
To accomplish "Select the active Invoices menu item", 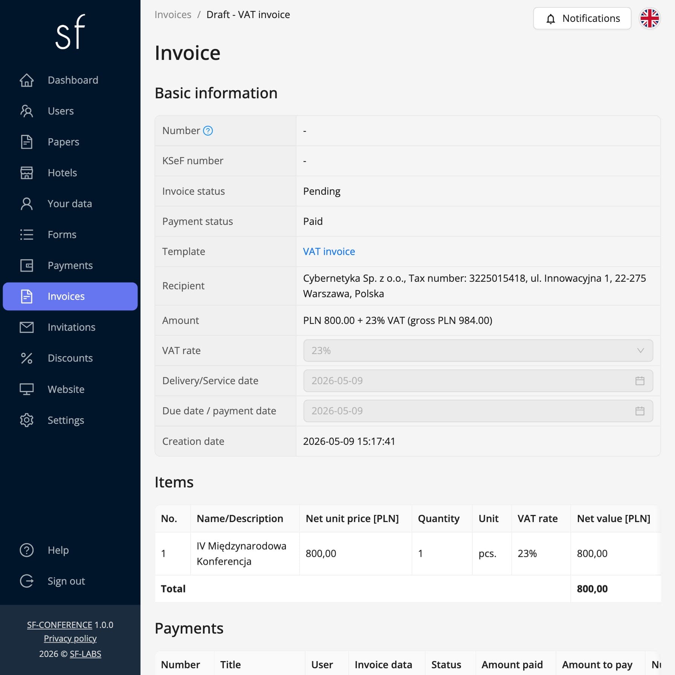I will click(x=70, y=296).
